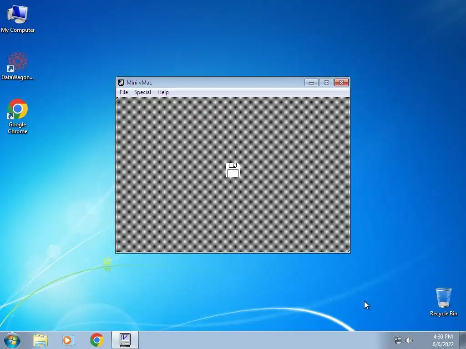Image resolution: width=466 pixels, height=349 pixels.
Task: Open the Special menu in Mini vMac
Action: tap(142, 92)
